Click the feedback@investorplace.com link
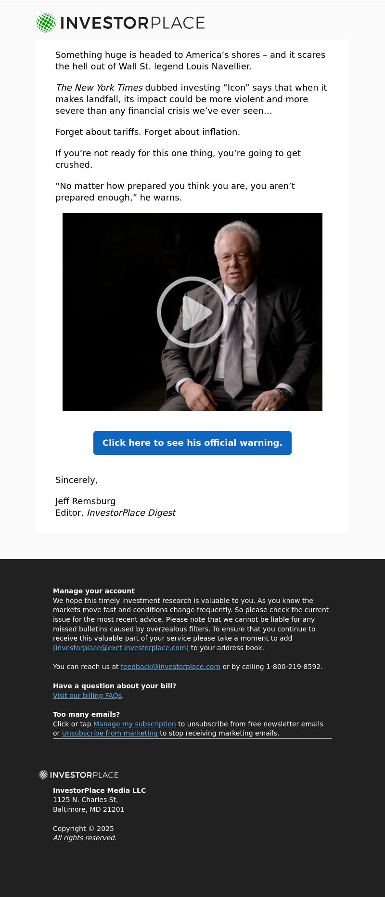 click(170, 667)
